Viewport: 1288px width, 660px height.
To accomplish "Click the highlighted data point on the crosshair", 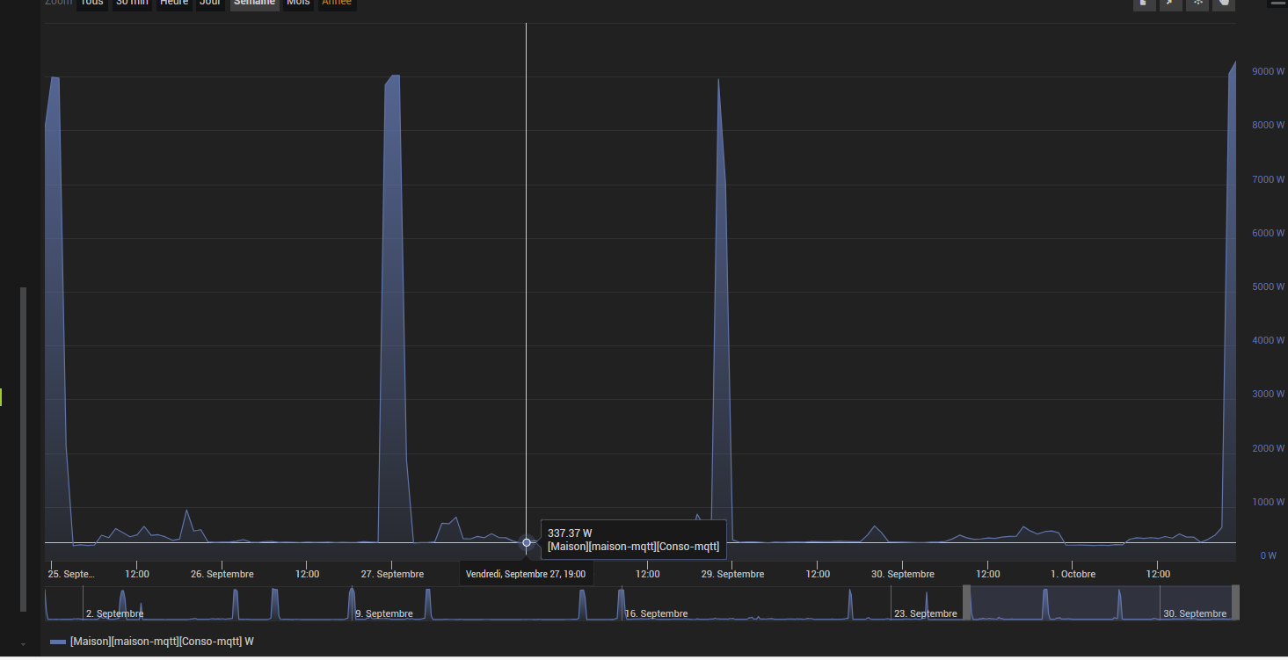I will (x=527, y=542).
